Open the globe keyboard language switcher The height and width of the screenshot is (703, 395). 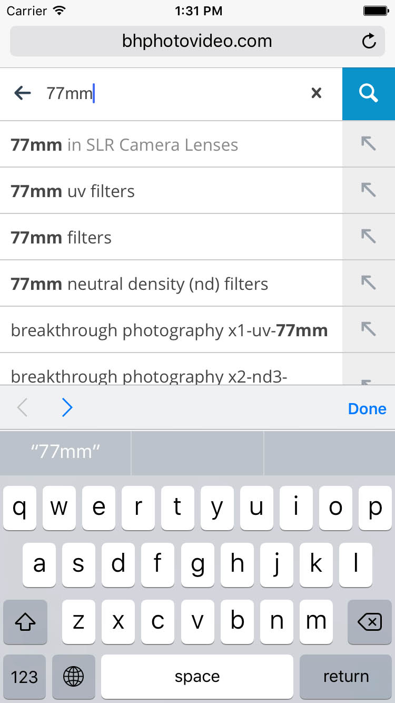73,677
